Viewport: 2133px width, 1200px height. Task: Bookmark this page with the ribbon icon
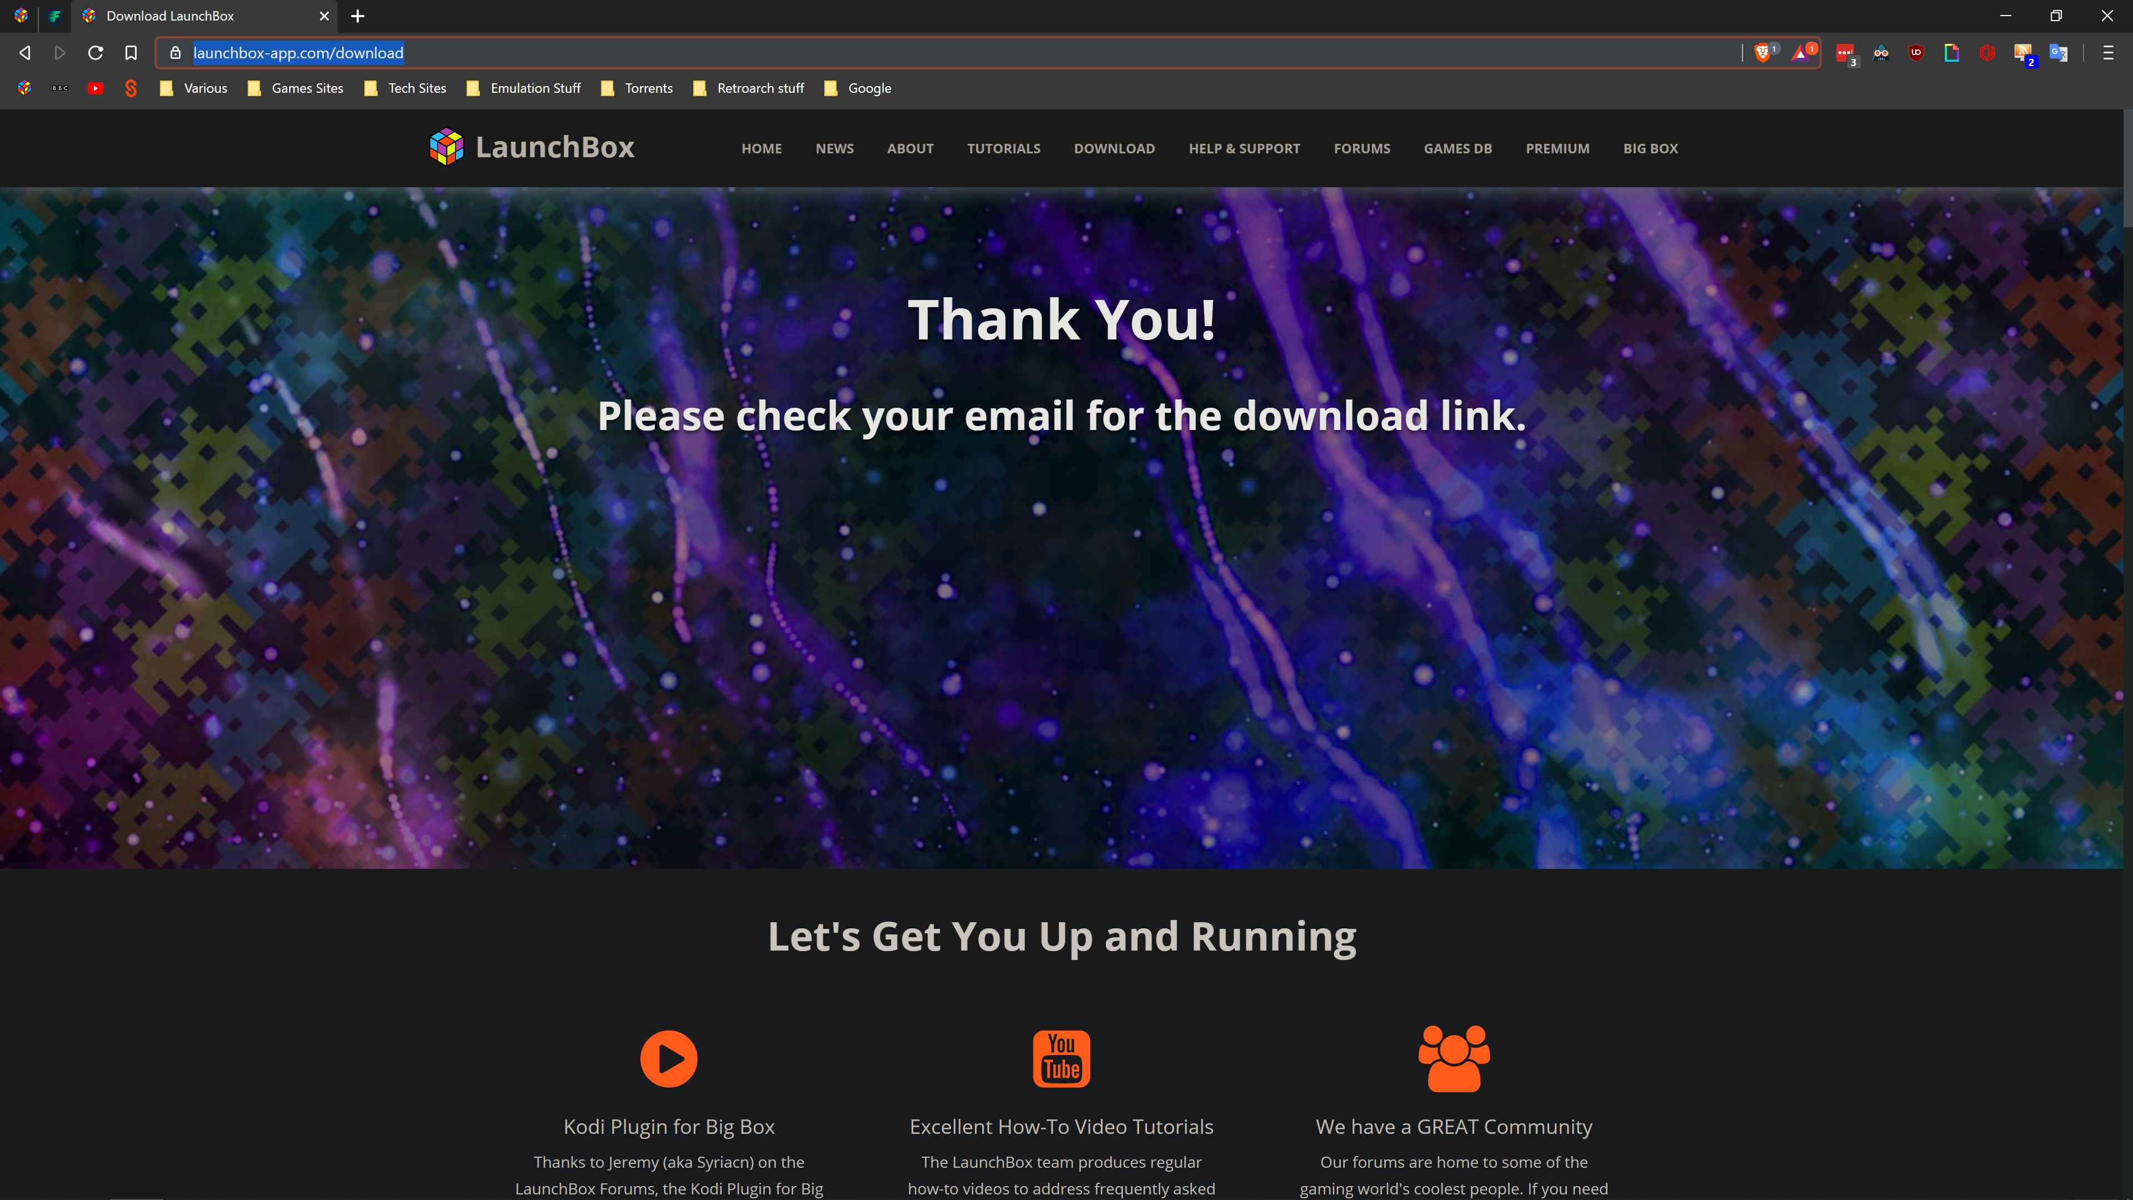point(131,53)
